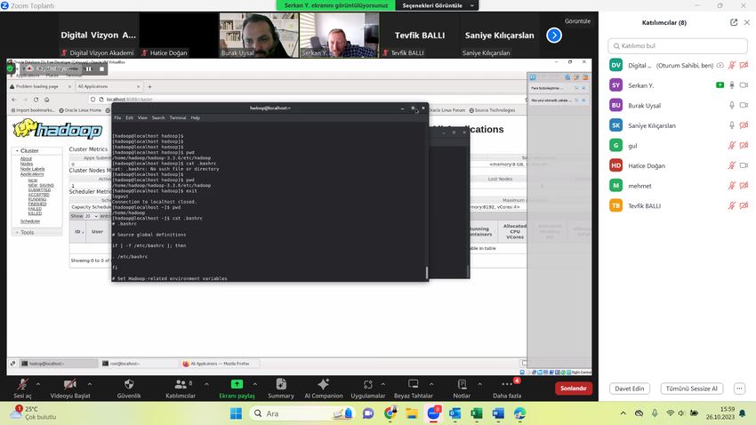Unmute with the Sesi aç microphone icon

[x=22, y=384]
